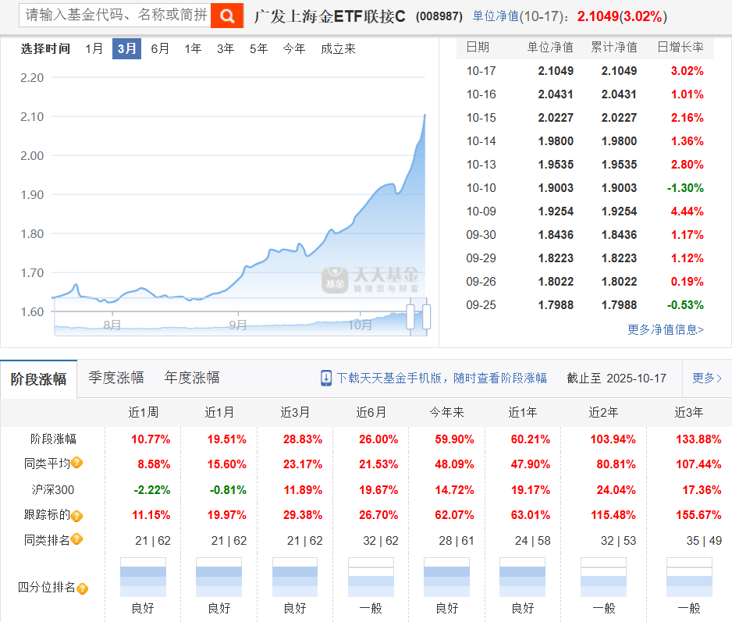Screen dimensions: 732x622
Task: Select the 成立来 time range
Action: coord(338,48)
